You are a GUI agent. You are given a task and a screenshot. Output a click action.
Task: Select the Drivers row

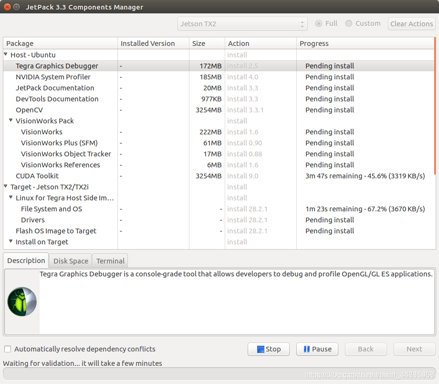click(219, 220)
